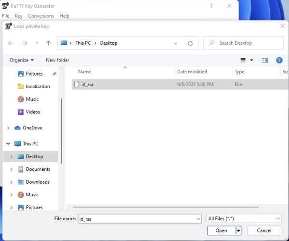Click Open to load the key
The image size is (289, 241).
(x=222, y=230)
